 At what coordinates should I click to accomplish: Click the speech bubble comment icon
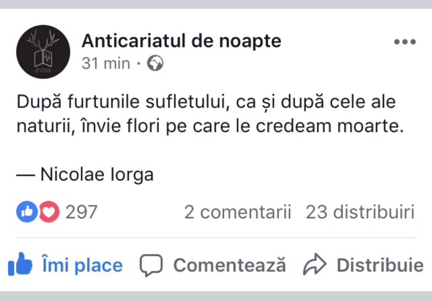(x=151, y=266)
